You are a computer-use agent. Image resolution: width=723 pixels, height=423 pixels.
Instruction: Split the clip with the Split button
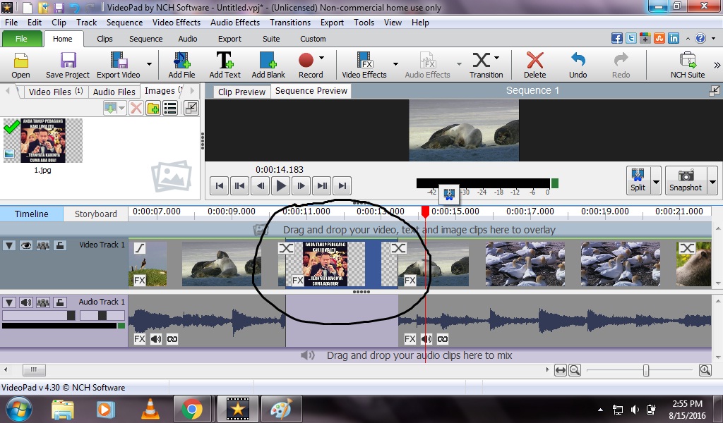click(x=638, y=180)
